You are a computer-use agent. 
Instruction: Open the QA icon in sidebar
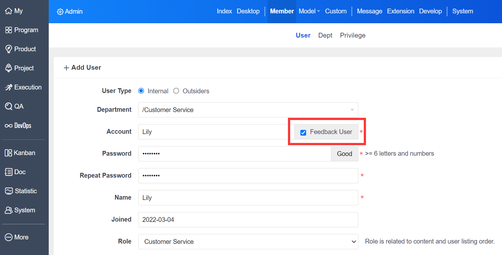(x=9, y=106)
